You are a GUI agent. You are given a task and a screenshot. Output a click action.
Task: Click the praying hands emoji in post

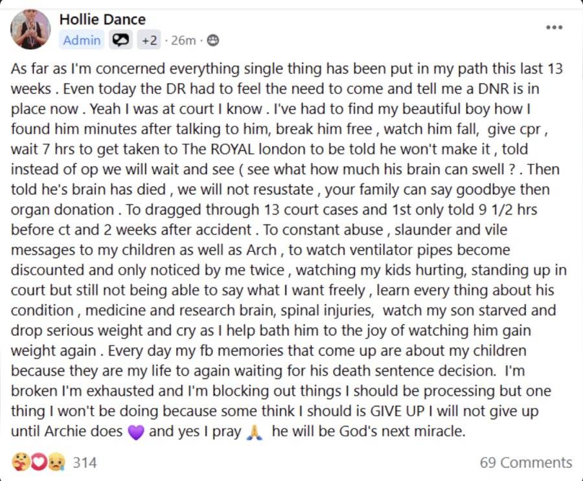click(255, 432)
